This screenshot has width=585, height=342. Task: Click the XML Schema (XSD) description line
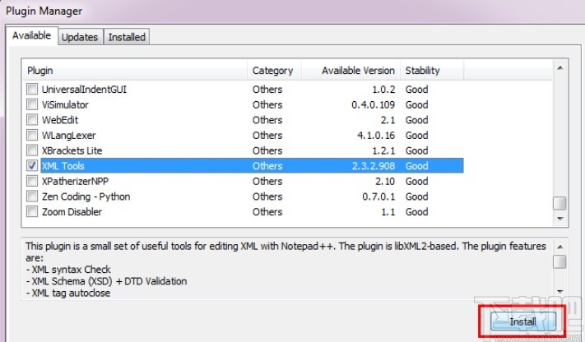pyautogui.click(x=106, y=281)
